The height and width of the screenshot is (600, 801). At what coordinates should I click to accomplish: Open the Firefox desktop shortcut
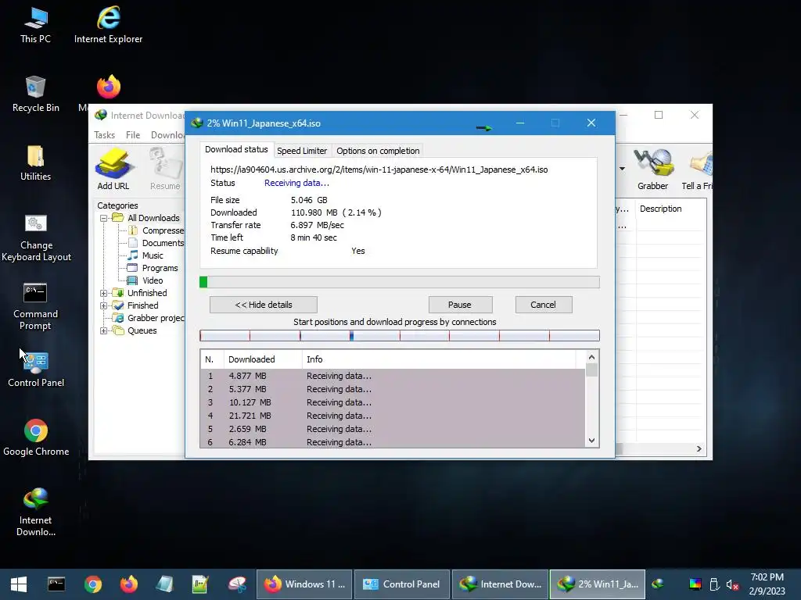(108, 87)
